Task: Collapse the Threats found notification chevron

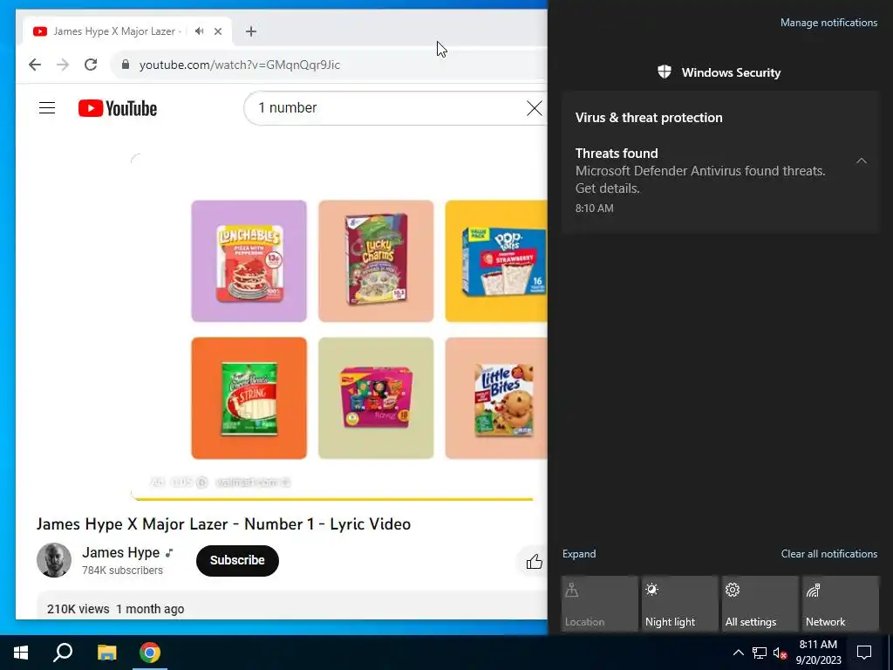Action: point(862,161)
